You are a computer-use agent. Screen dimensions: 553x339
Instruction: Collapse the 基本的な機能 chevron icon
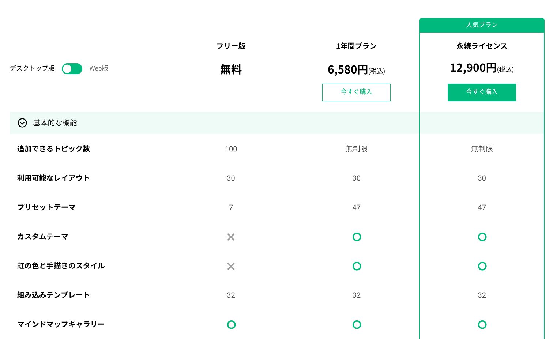tap(22, 123)
